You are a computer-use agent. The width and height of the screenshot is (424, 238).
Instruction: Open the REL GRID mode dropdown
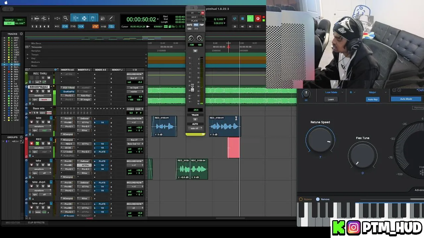(20, 23)
